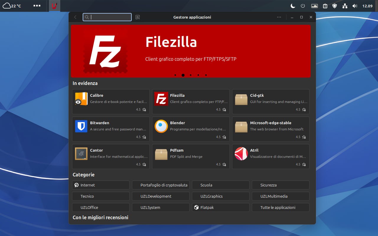Open the large Filezilla featured banner
The width and height of the screenshot is (378, 236).
(x=191, y=51)
